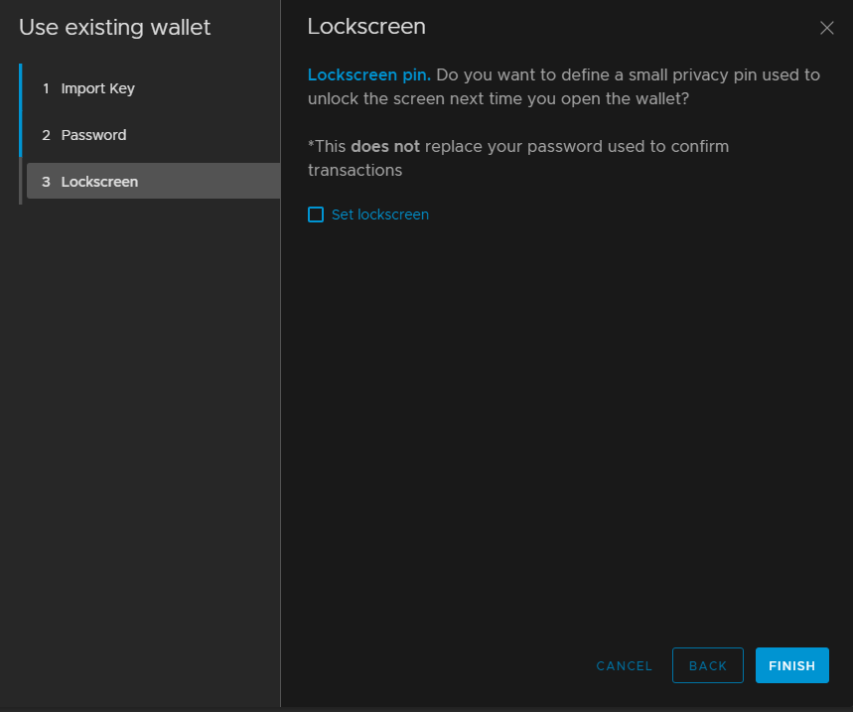Go to the Import Key step
This screenshot has height=712, width=853.
[97, 88]
